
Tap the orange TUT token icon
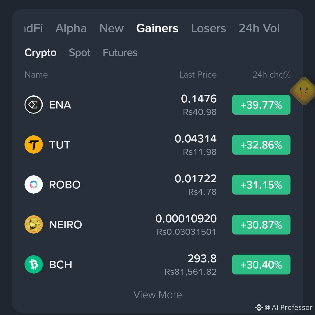click(34, 144)
